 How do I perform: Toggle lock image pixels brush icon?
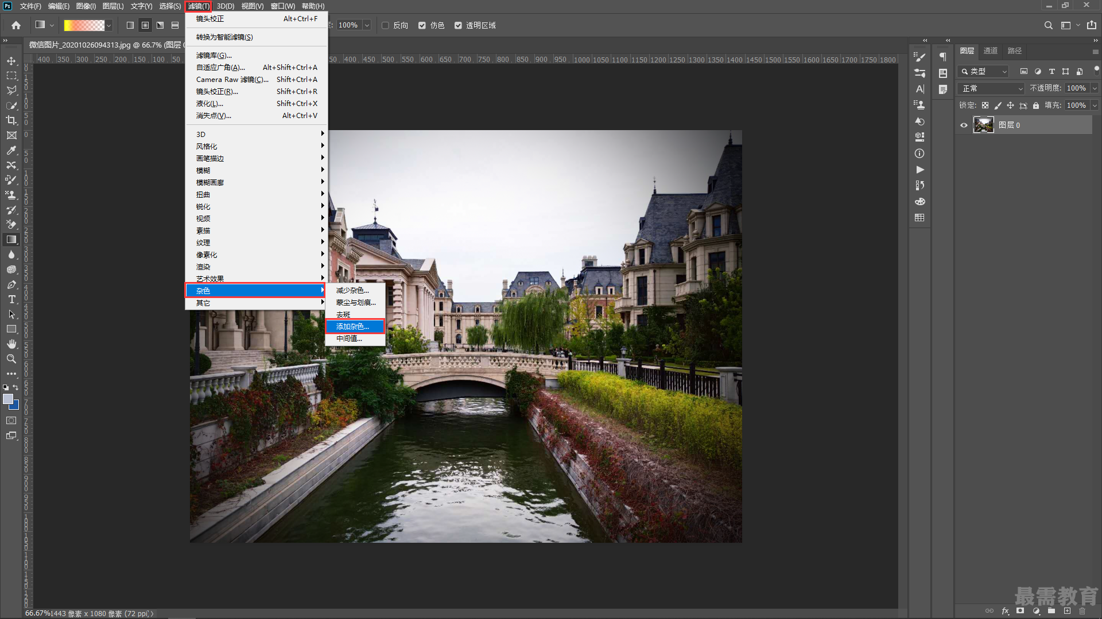pos(998,105)
